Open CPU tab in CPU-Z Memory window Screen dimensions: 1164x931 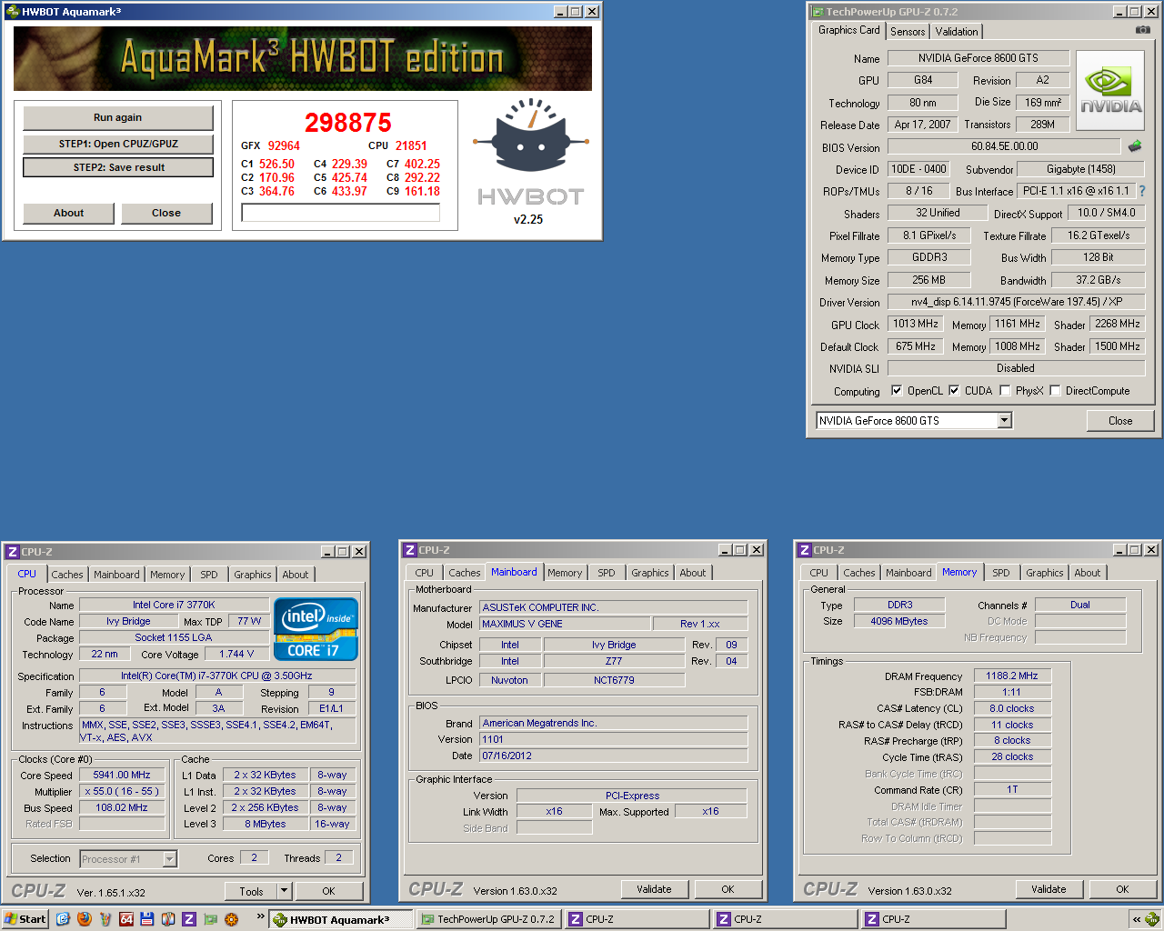click(x=819, y=573)
